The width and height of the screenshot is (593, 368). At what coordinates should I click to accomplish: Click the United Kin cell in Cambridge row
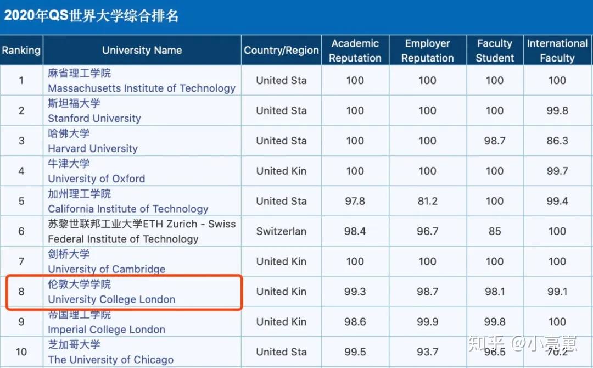281,261
